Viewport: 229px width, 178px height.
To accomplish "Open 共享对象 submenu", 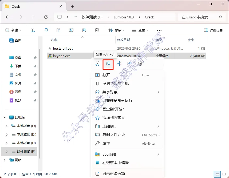I will [127, 92].
